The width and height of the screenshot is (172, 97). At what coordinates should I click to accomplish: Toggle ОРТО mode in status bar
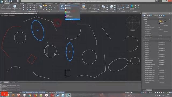tap(47, 92)
